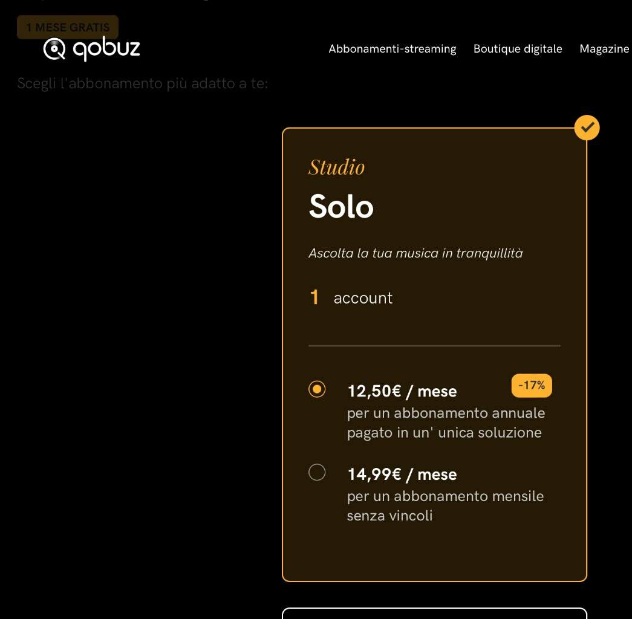Open the Boutique digitale menu

pyautogui.click(x=518, y=49)
